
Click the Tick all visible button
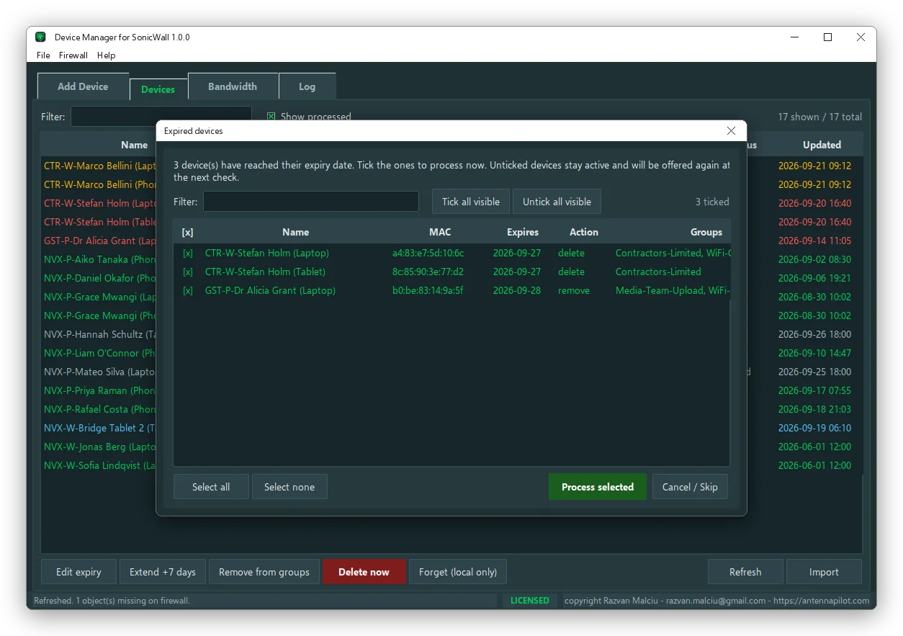pyautogui.click(x=471, y=202)
